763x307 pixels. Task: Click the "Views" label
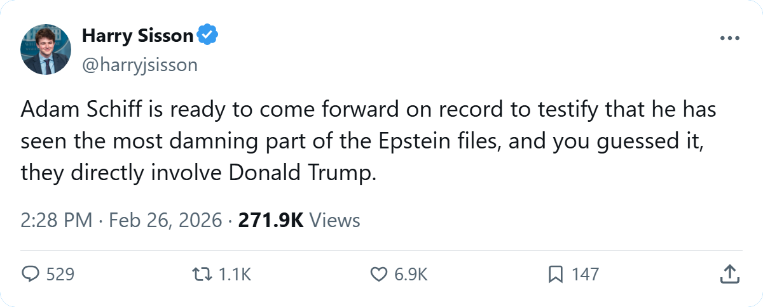click(x=334, y=221)
